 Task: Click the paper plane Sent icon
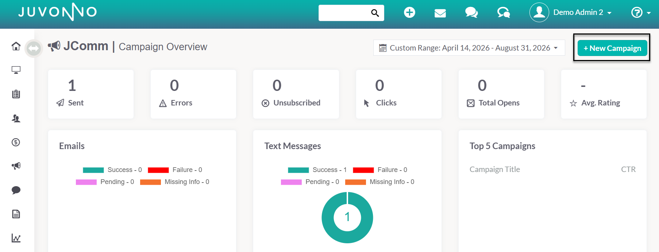tap(60, 103)
